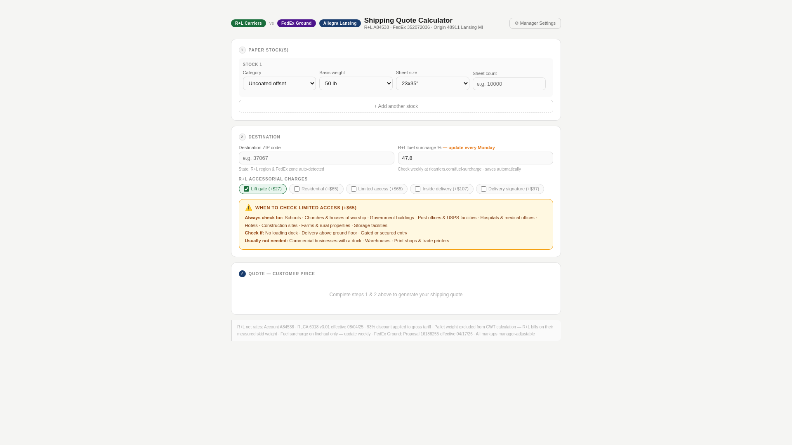Click the R+L Carriers badge
The image size is (792, 445).
point(248,23)
